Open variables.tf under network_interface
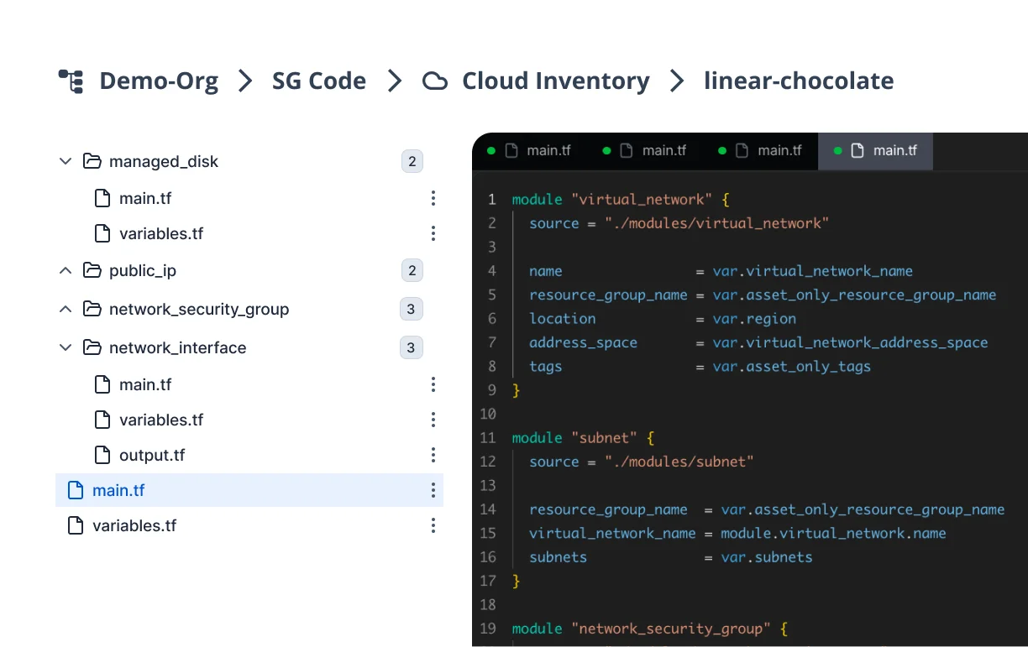This screenshot has height=647, width=1028. tap(161, 420)
